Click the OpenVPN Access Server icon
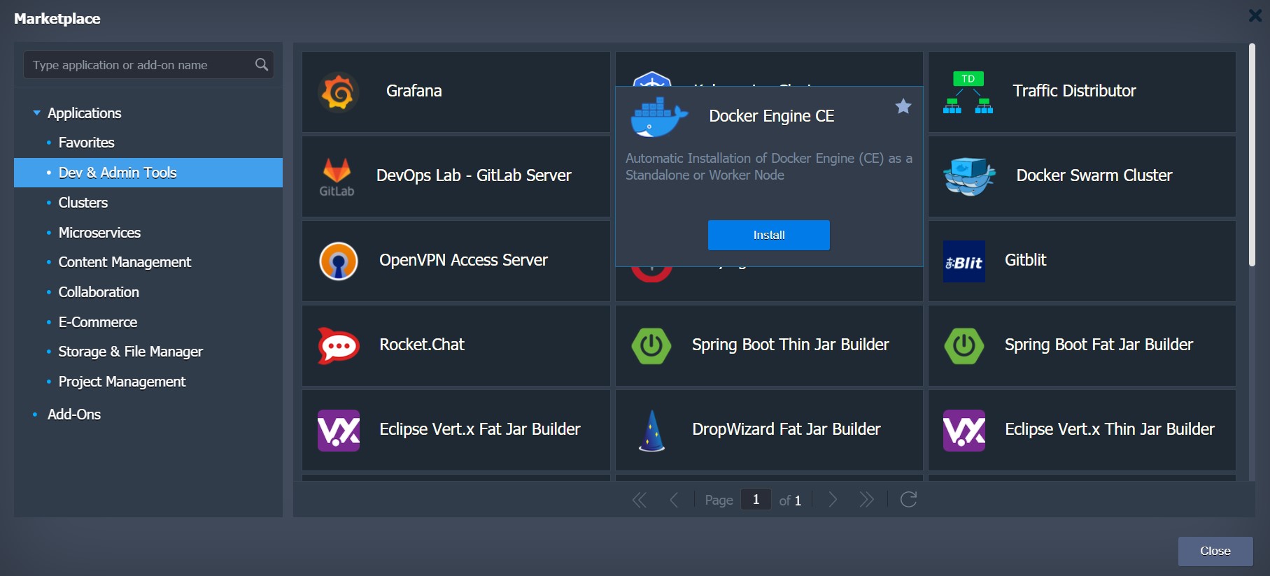Image resolution: width=1270 pixels, height=576 pixels. click(339, 261)
